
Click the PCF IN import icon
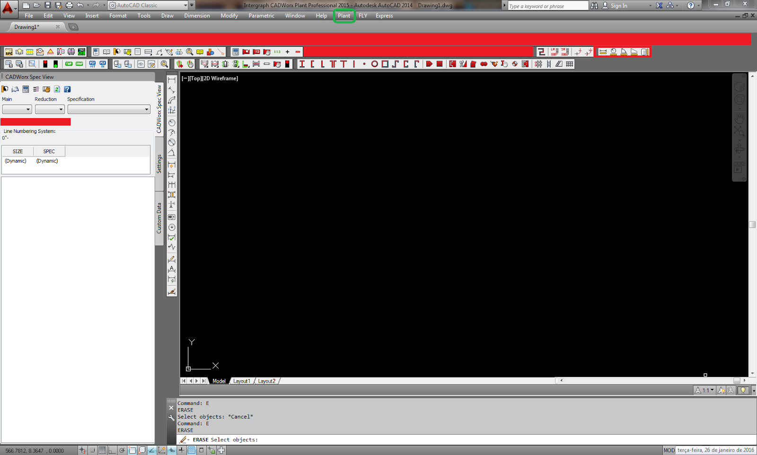coord(103,64)
